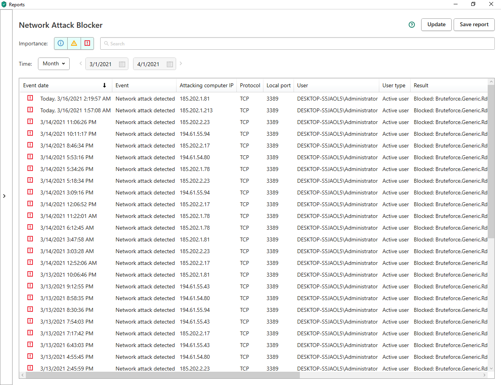
Task: Open calendar picker for 3/1/2021 start date
Action: coord(122,64)
